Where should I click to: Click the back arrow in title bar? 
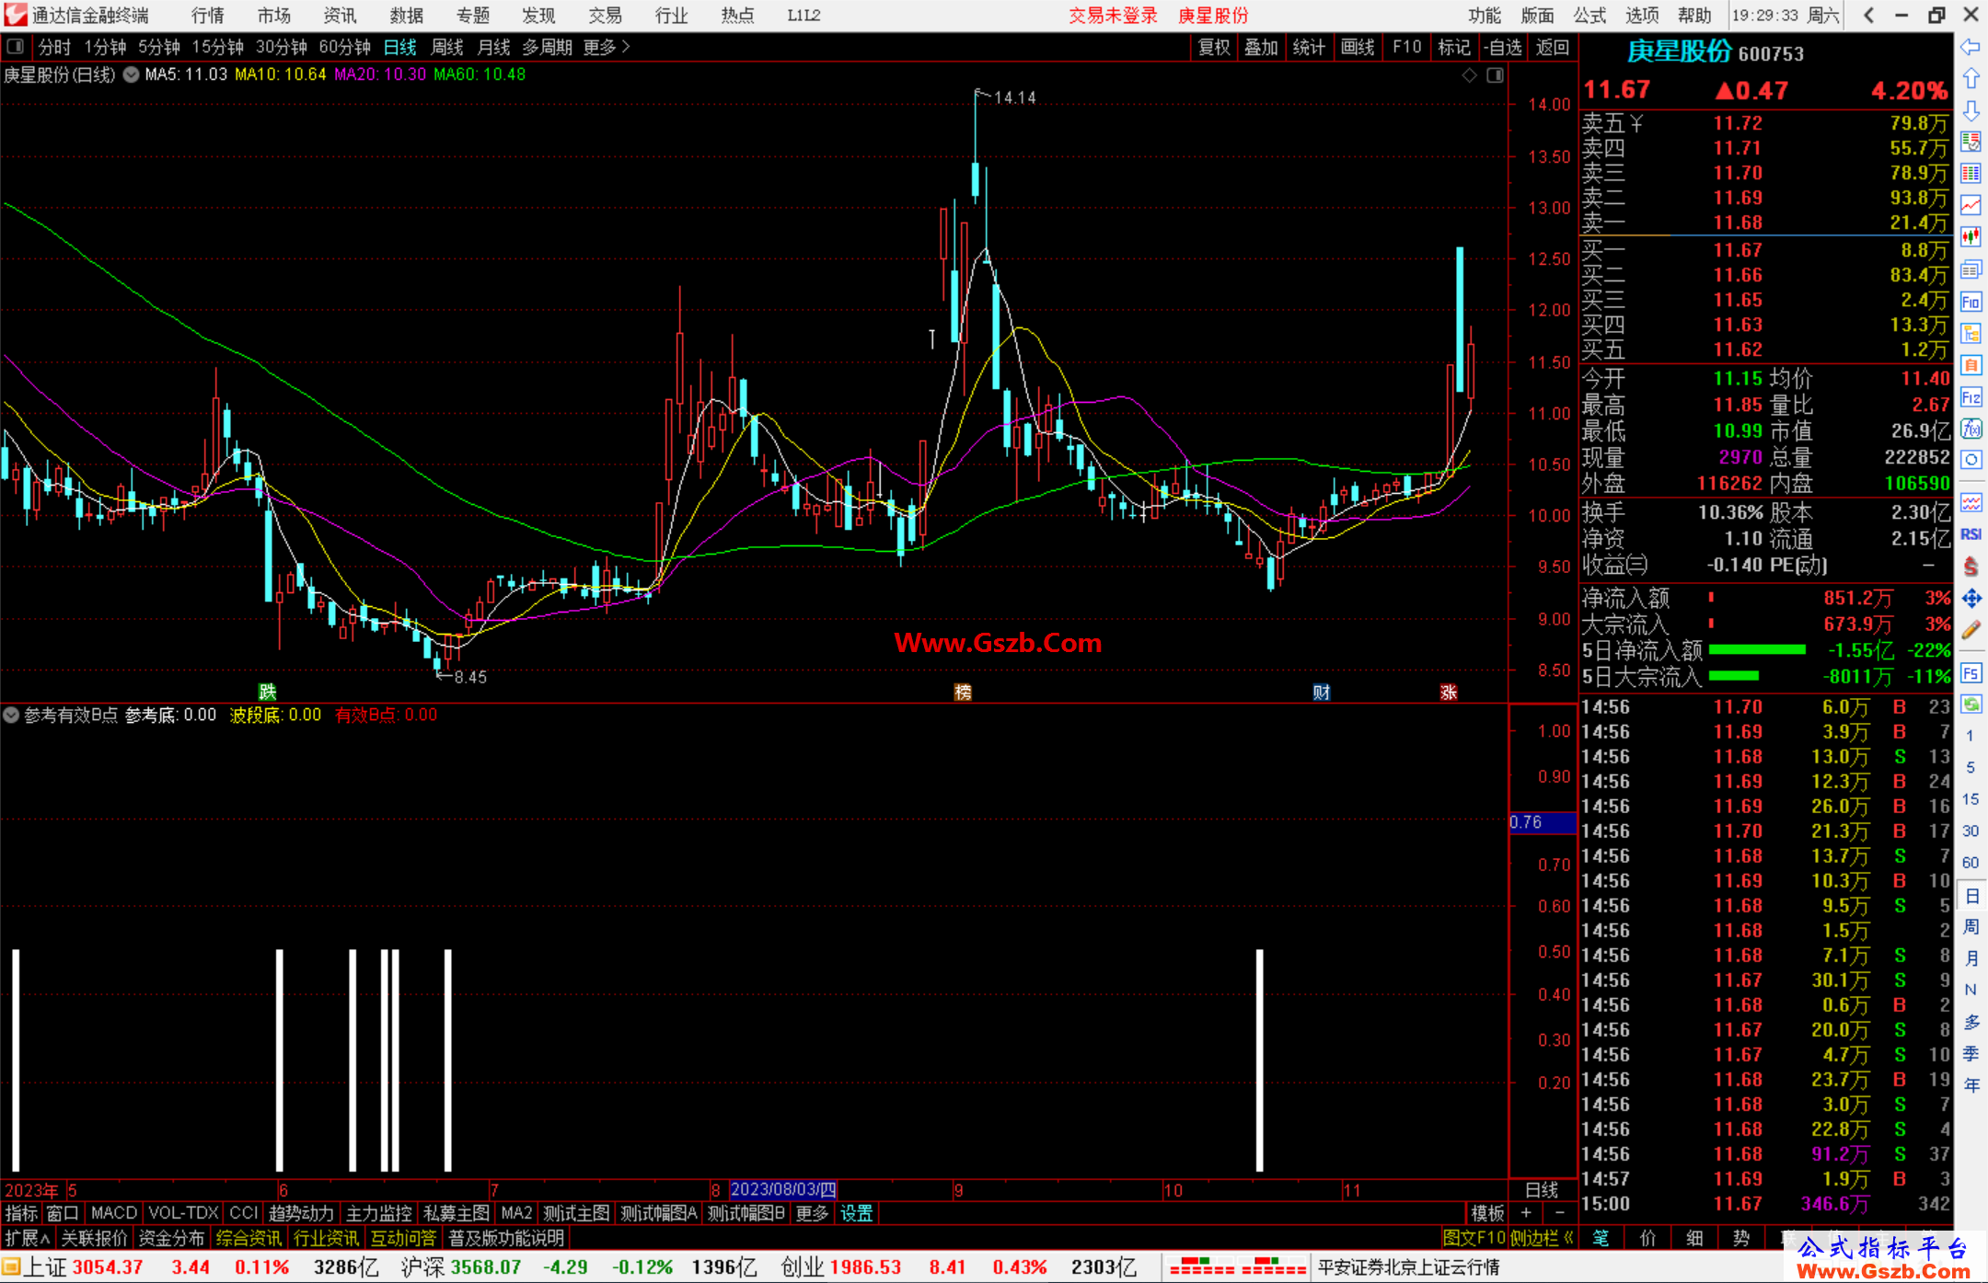[x=1869, y=16]
